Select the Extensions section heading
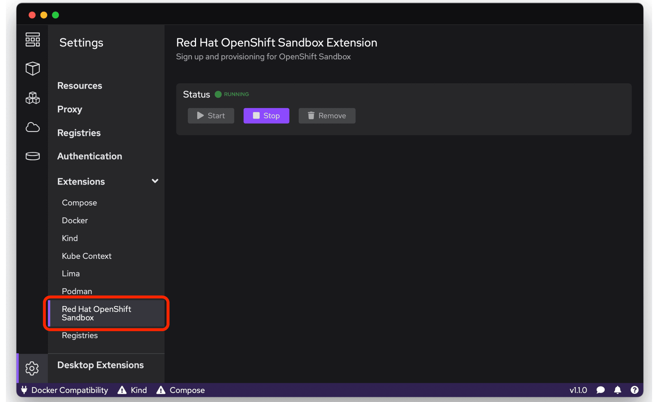 81,182
